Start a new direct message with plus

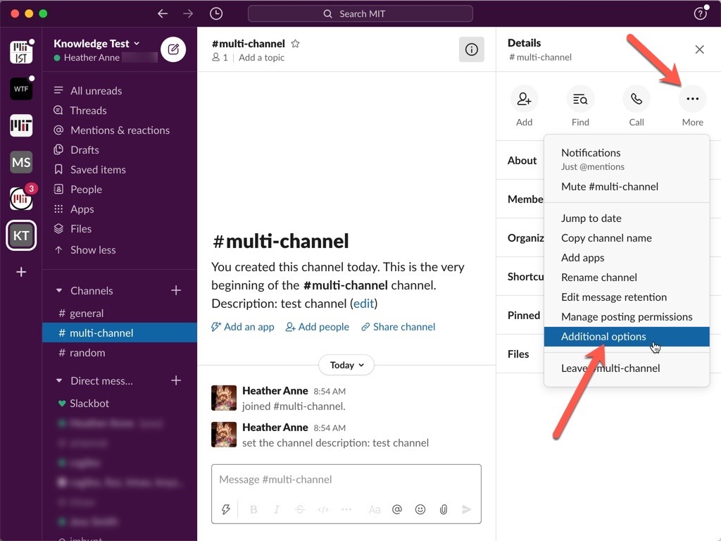pyautogui.click(x=175, y=380)
